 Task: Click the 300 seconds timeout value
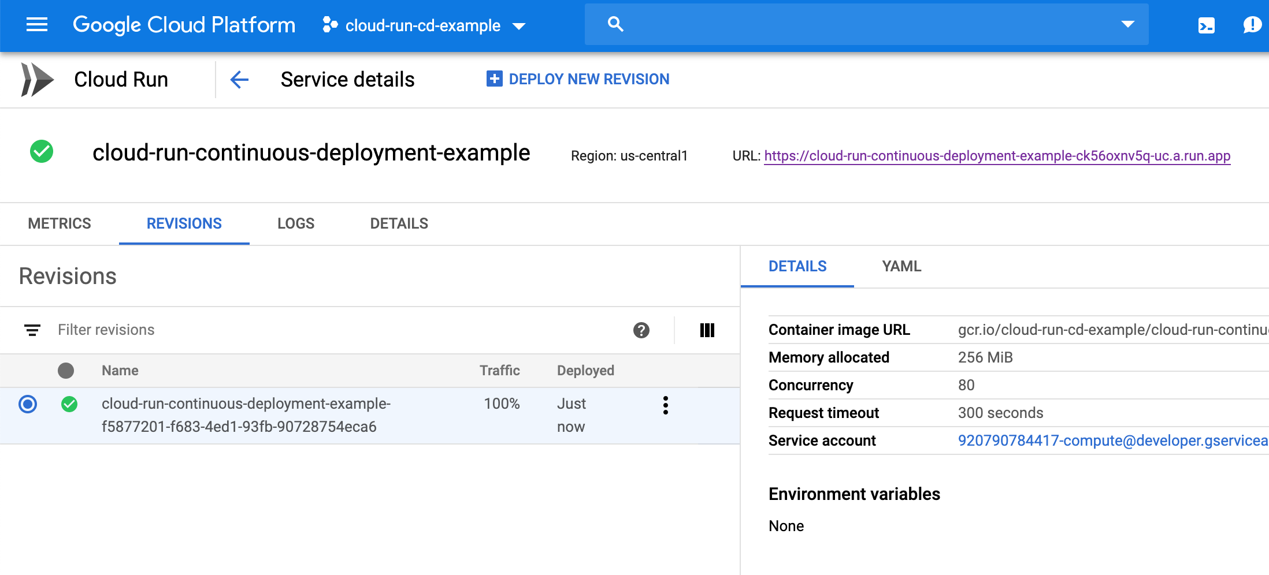[x=1001, y=413]
